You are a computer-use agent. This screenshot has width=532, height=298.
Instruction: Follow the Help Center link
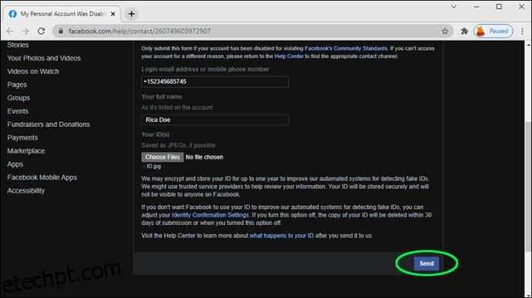(x=288, y=56)
